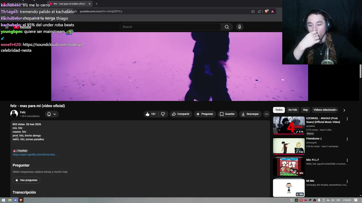
Task: Open the Windows Start menu
Action: tap(3, 200)
